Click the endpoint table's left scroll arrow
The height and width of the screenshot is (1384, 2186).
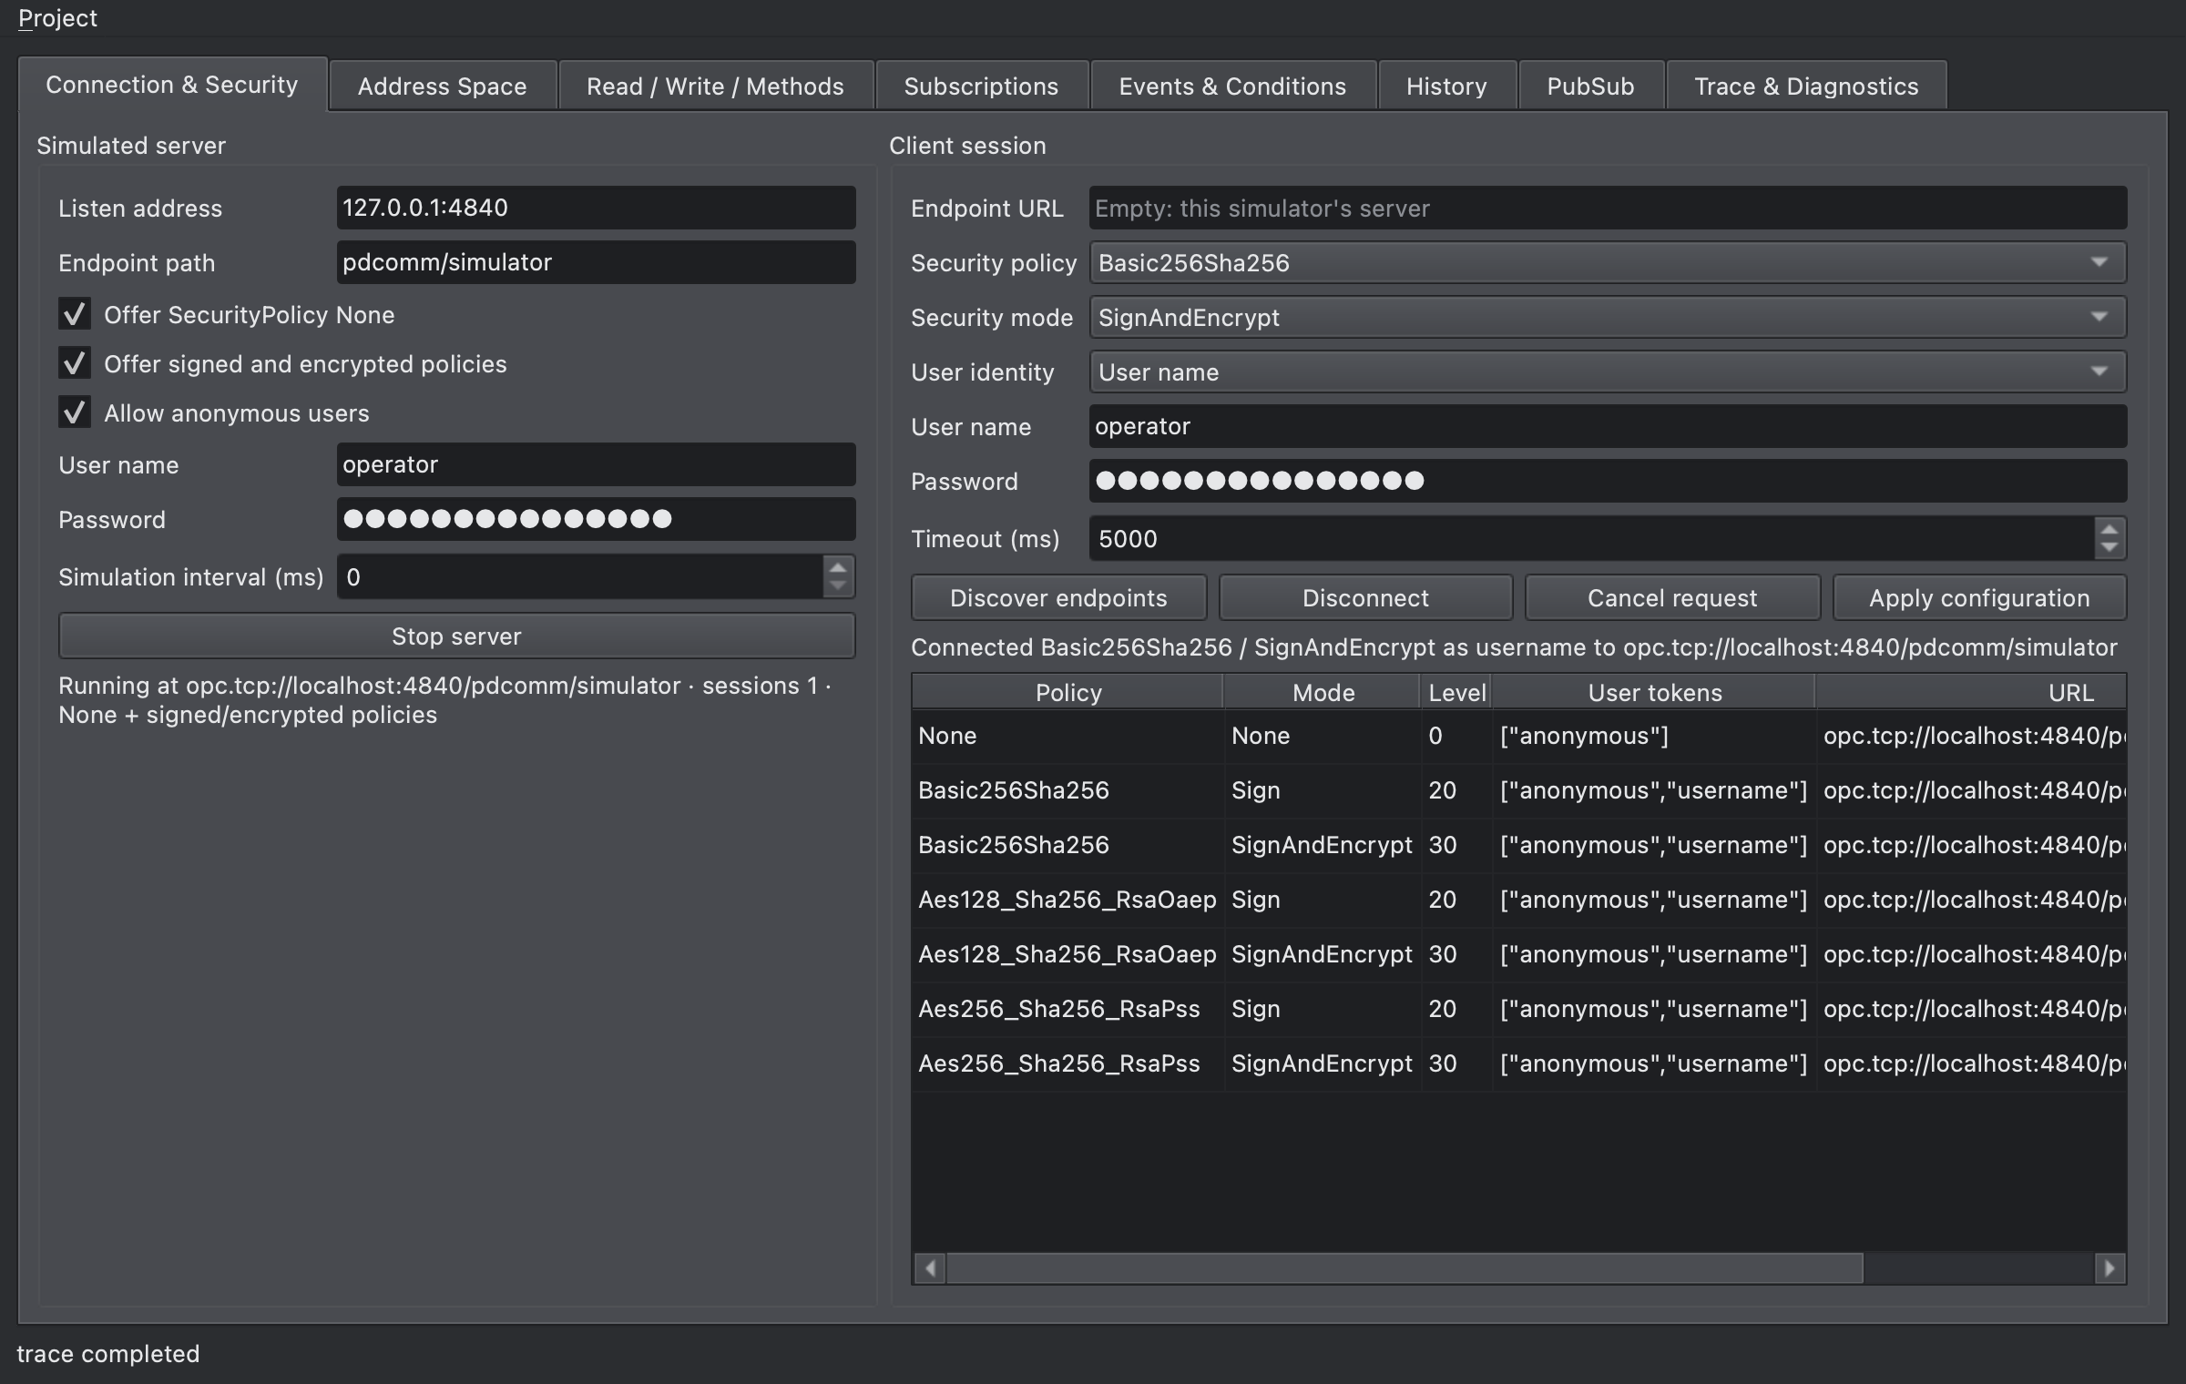930,1267
